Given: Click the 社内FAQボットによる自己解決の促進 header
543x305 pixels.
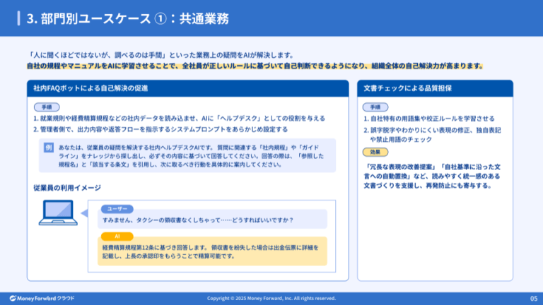Looking at the screenshot, I should tap(187, 88).
